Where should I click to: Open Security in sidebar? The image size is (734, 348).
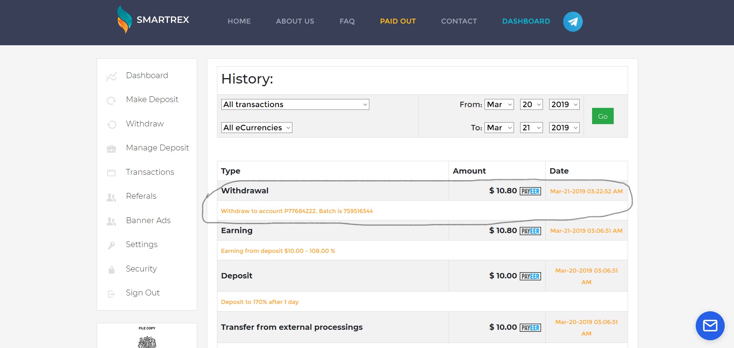pyautogui.click(x=141, y=269)
